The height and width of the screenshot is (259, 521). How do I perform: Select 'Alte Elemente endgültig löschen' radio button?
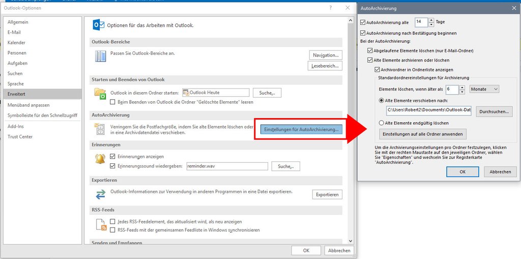[x=382, y=123]
